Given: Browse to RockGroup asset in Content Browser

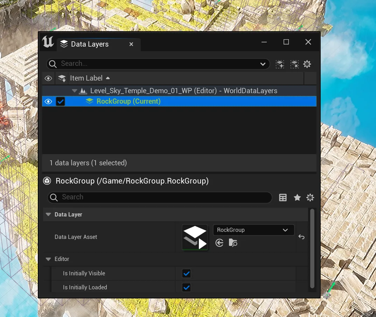Looking at the screenshot, I should click(x=233, y=243).
